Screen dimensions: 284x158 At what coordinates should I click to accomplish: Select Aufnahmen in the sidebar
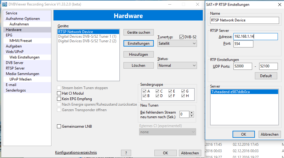(x=27, y=24)
